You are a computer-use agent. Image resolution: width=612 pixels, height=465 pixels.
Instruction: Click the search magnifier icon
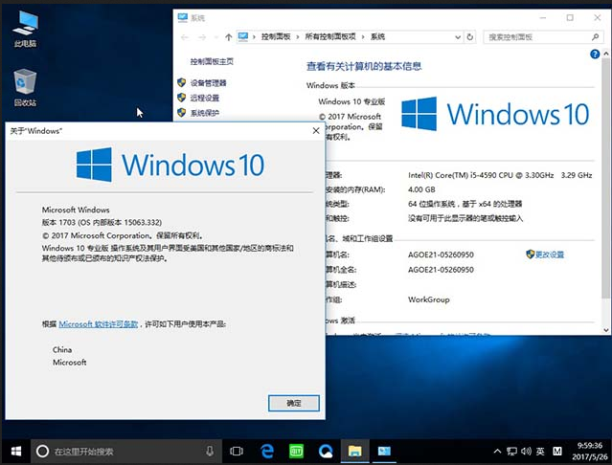[595, 37]
